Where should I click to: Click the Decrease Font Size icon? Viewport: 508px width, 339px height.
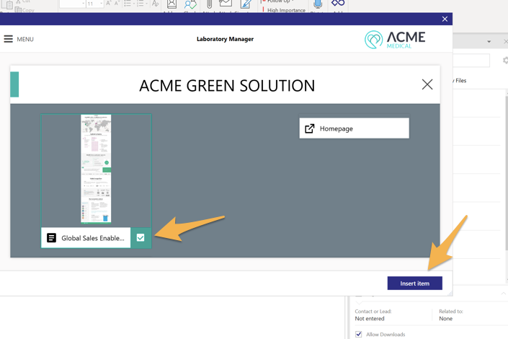(117, 3)
